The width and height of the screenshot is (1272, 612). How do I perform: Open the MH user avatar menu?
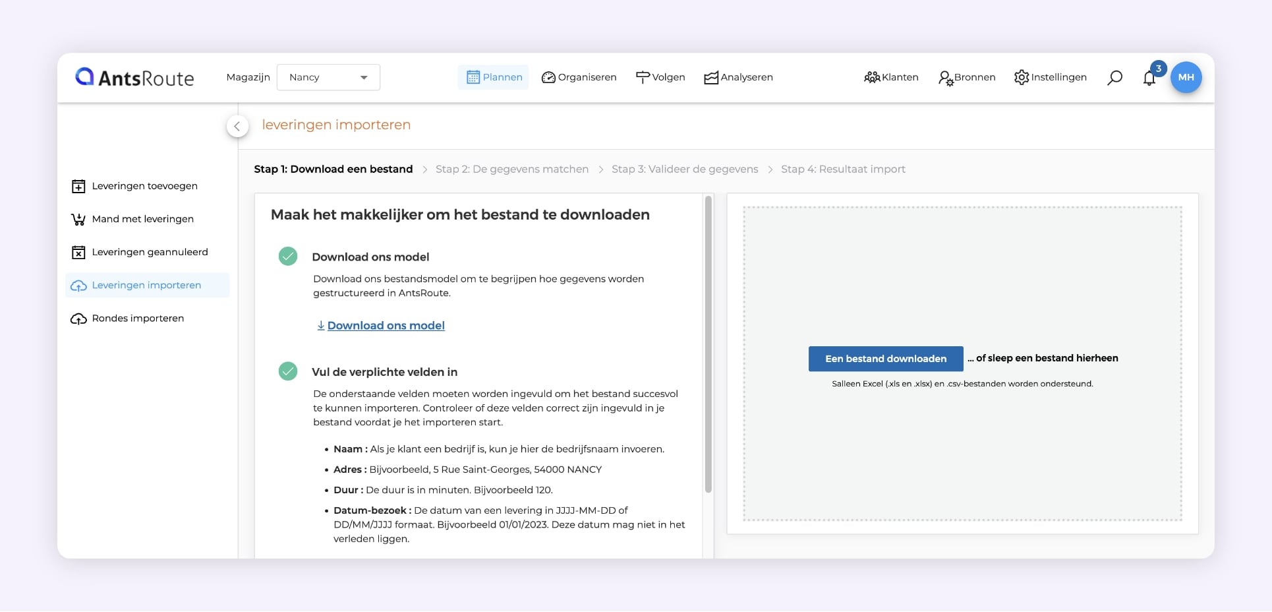pyautogui.click(x=1186, y=77)
